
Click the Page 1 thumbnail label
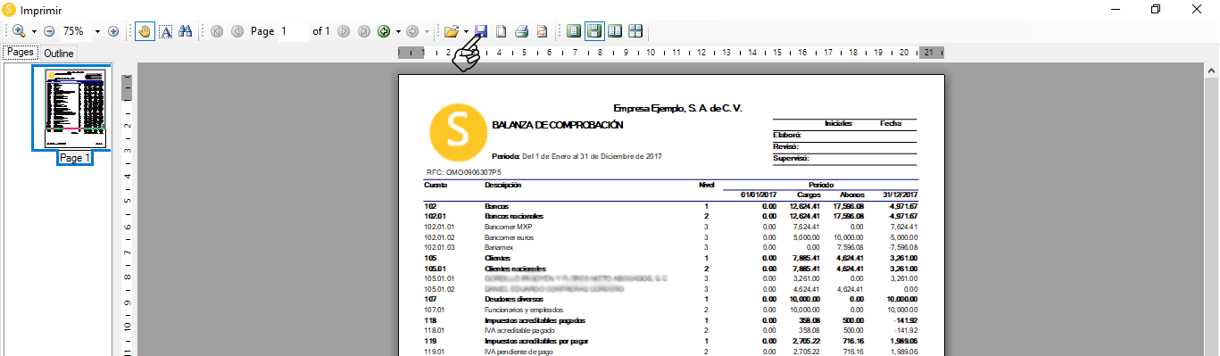pos(74,158)
